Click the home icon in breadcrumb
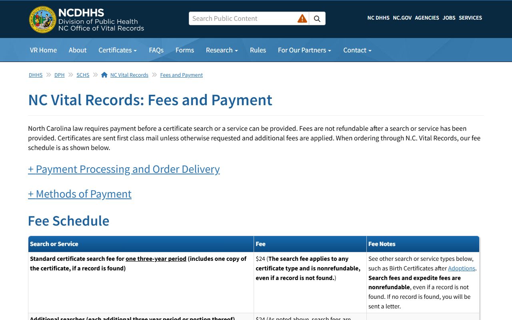The image size is (512, 320). pos(104,75)
